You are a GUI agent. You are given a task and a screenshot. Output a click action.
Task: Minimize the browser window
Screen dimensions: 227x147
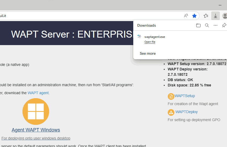[x=220, y=5]
